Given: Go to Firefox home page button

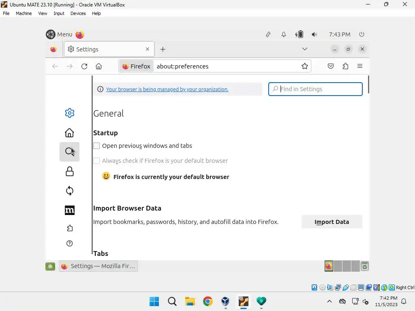Looking at the screenshot, I should click(99, 66).
